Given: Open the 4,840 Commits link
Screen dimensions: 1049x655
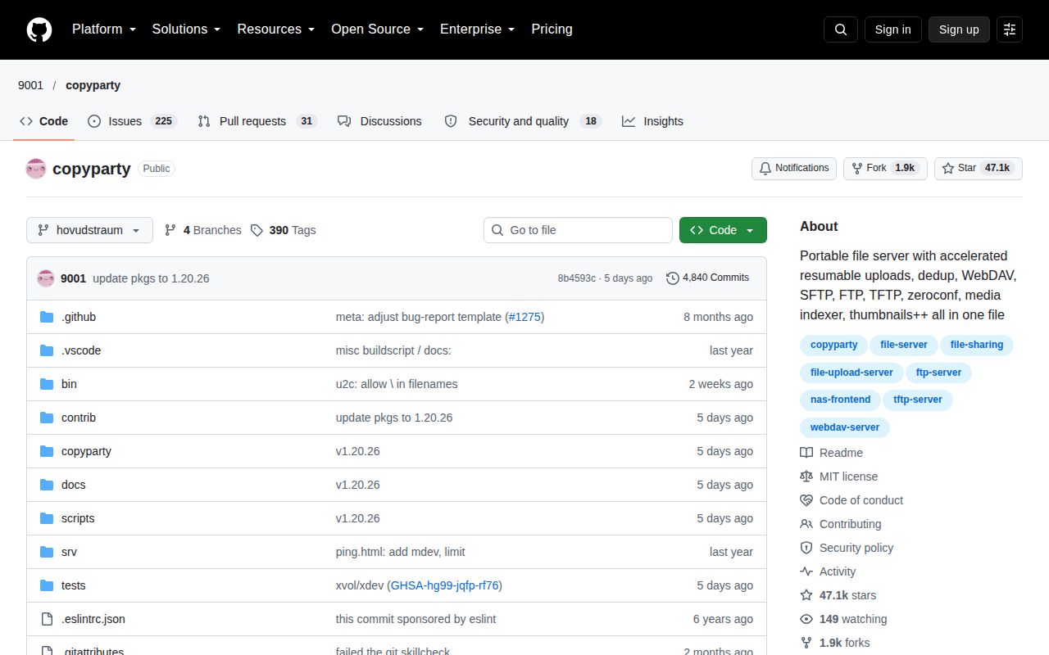Looking at the screenshot, I should [708, 278].
